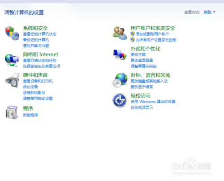This screenshot has height=181, width=224.
Task: Click 更改桌面背景 link
Action: [142, 60]
